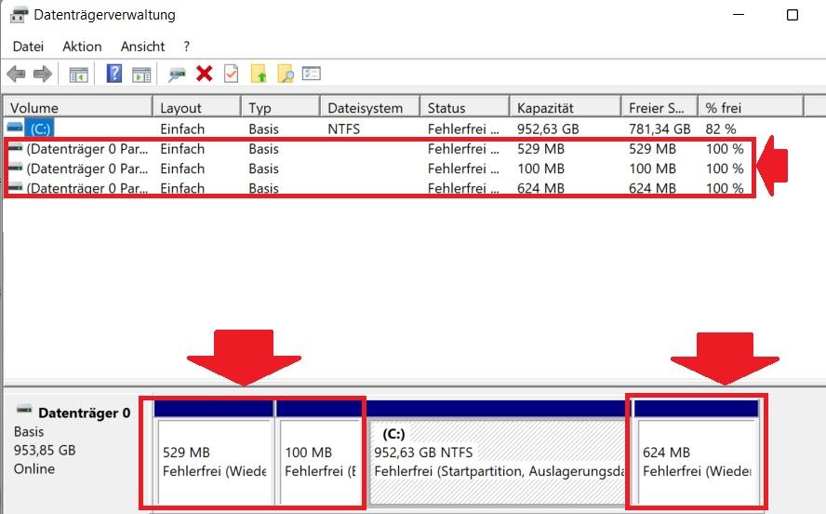Maximize the Datenträgerverwaltung window
This screenshot has height=514, width=826.
point(793,15)
